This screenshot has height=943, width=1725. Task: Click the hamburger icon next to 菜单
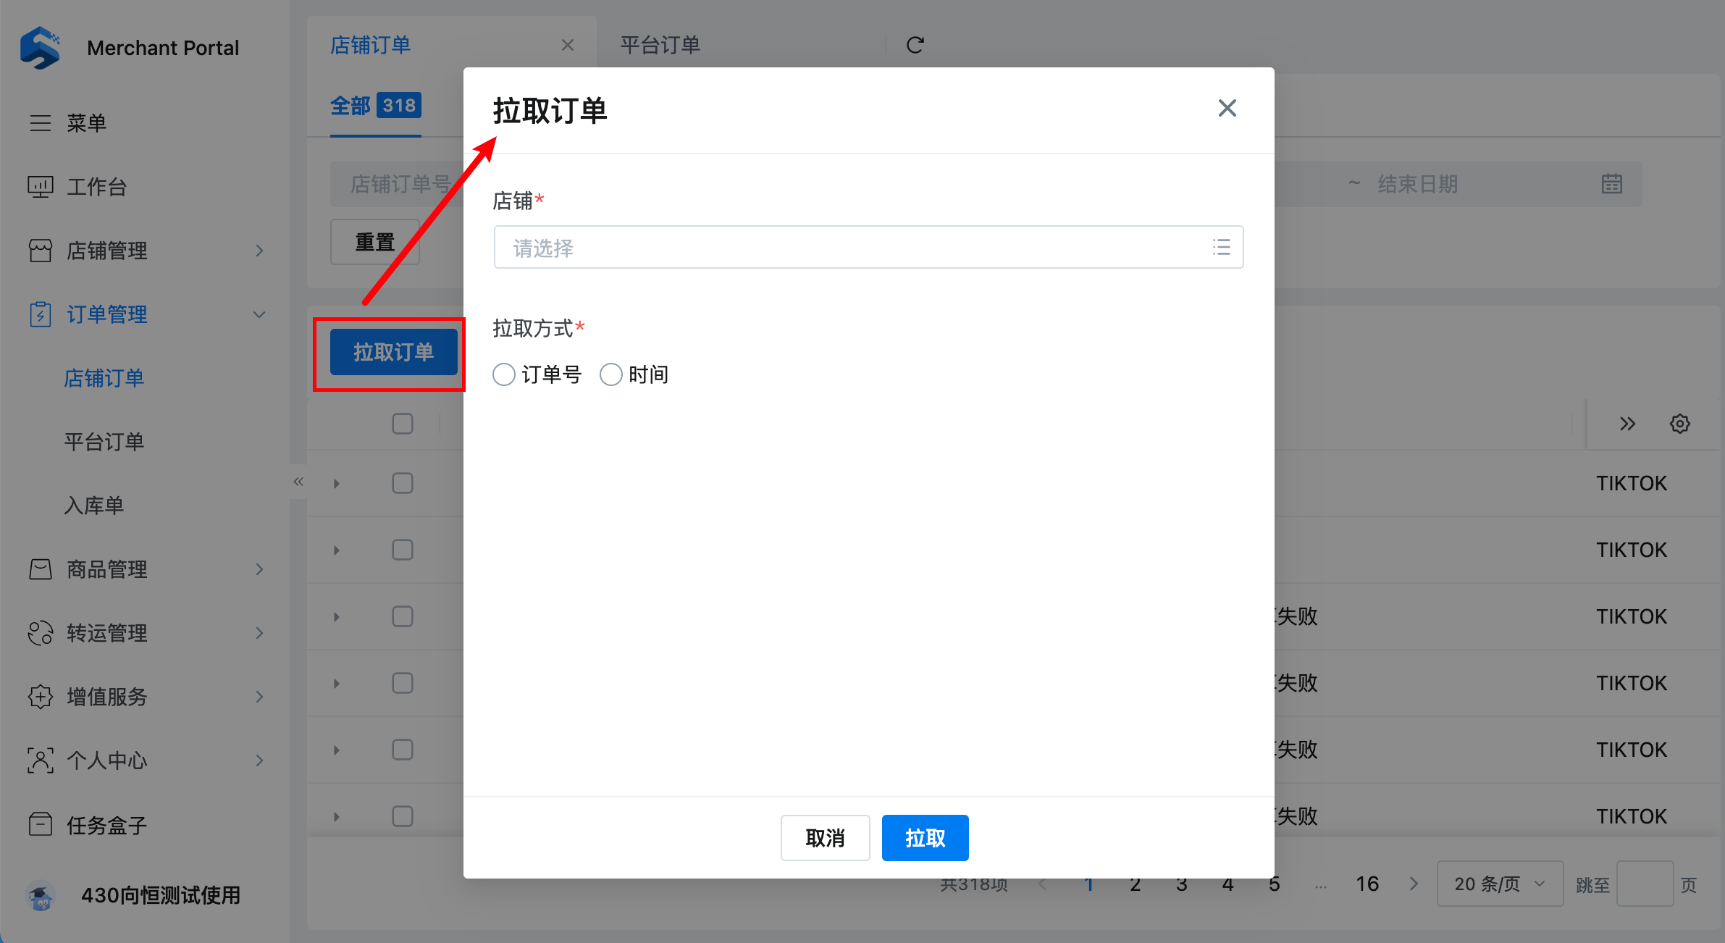point(40,122)
